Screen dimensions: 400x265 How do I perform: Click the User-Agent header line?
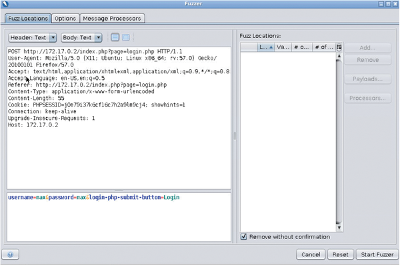coord(112,61)
